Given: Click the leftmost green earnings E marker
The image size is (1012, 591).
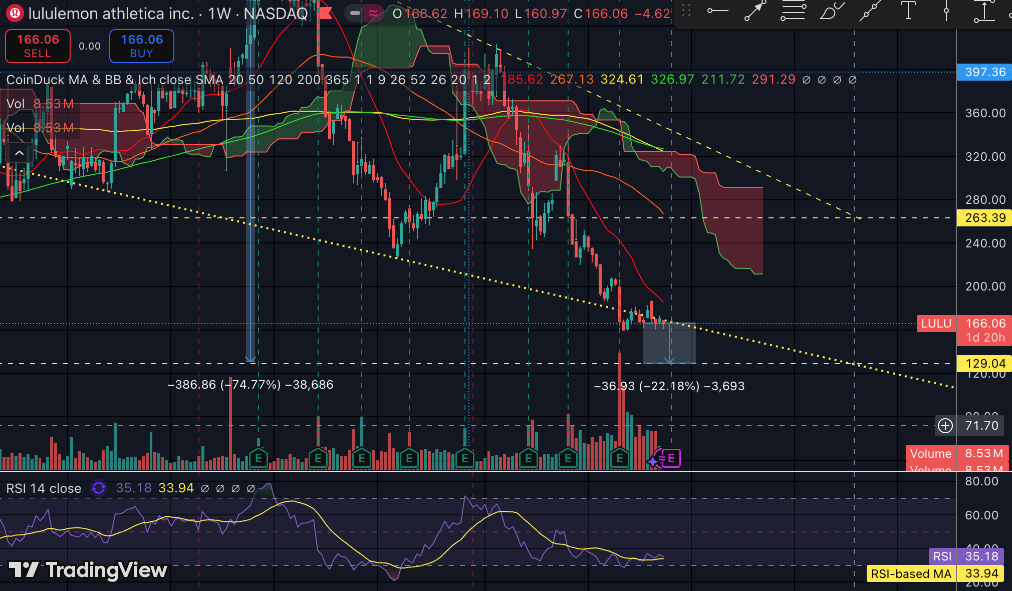Looking at the screenshot, I should (x=259, y=458).
